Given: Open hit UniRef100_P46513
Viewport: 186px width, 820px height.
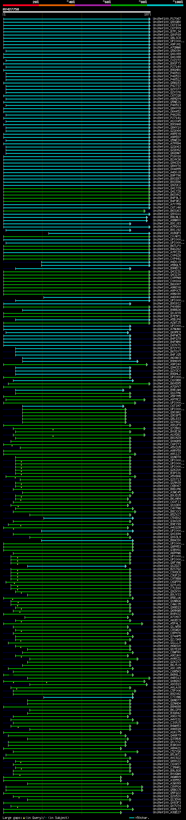Looking at the screenshot, I should tap(167, 105).
